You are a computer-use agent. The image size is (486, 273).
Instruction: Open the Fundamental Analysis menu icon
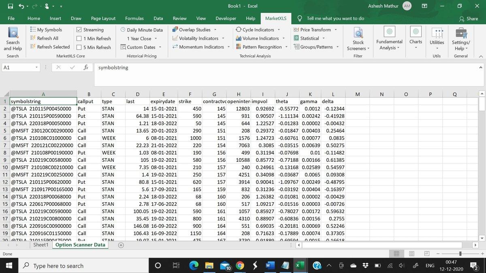point(389,32)
